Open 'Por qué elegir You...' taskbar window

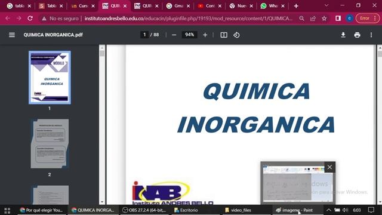pyautogui.click(x=42, y=210)
